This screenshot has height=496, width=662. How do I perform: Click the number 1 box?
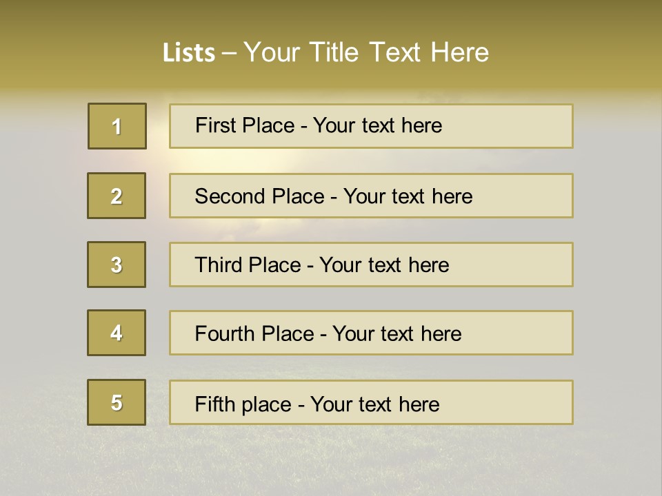[117, 126]
